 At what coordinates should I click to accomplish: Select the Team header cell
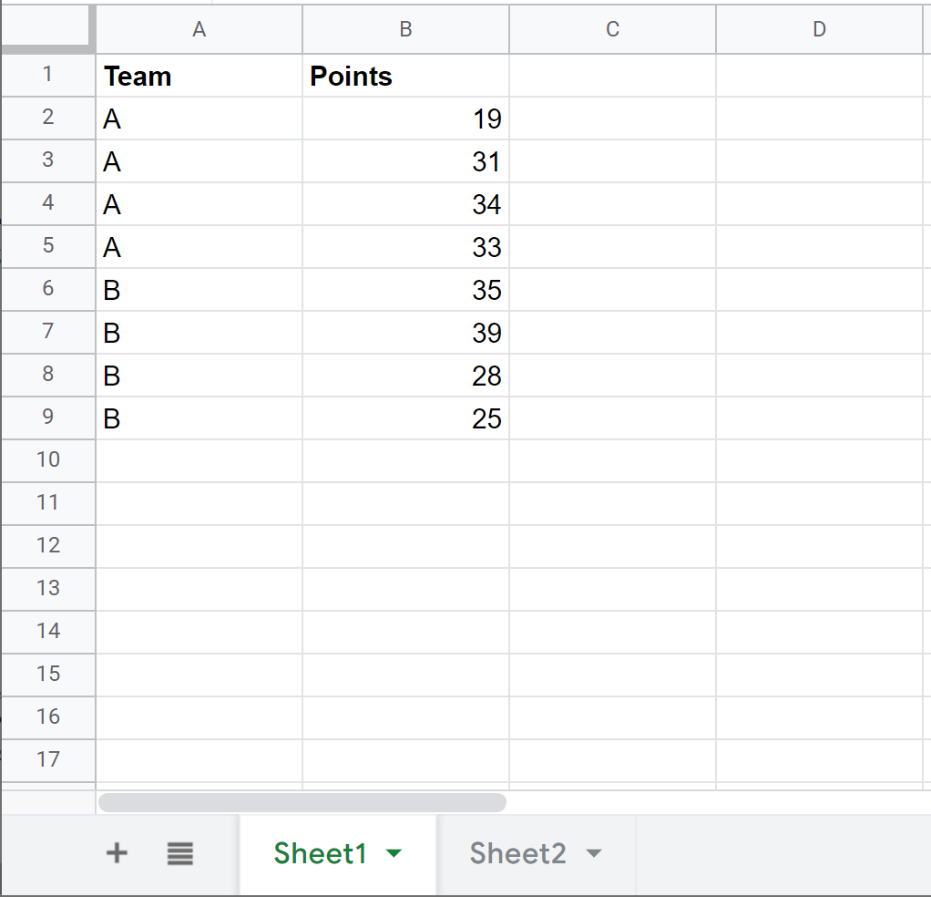coord(199,77)
